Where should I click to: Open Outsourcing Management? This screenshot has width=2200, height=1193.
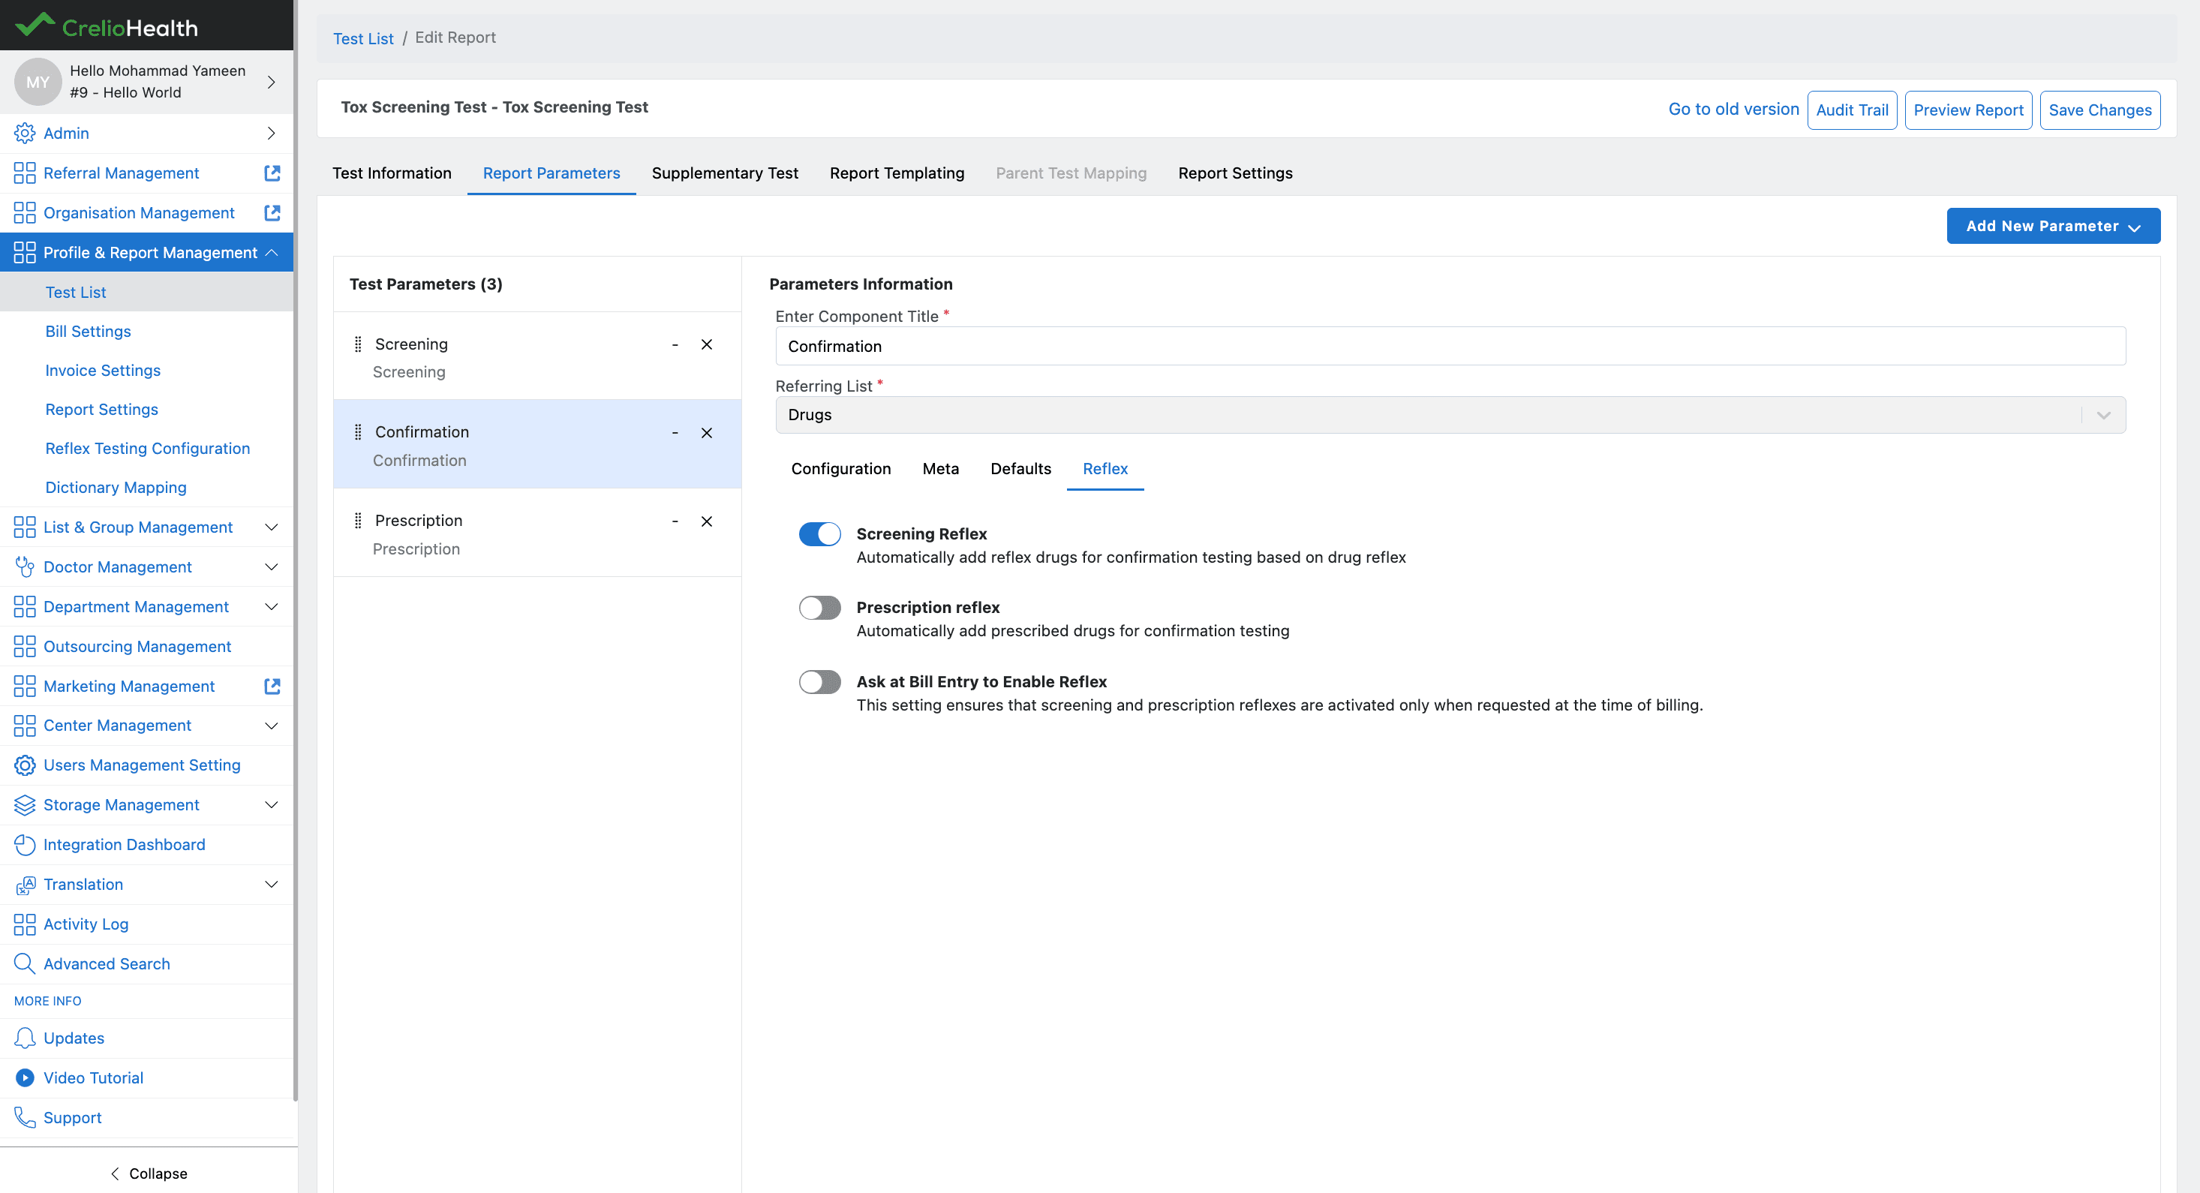(x=137, y=647)
